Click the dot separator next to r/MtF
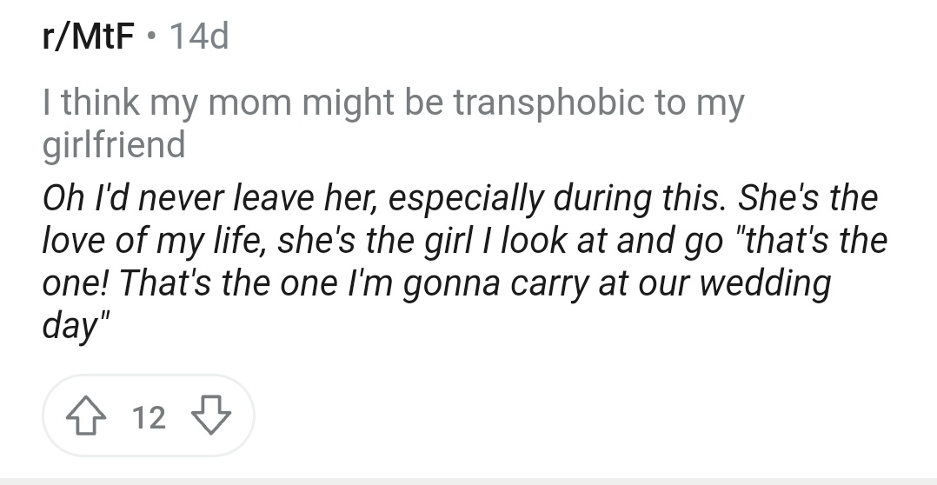The image size is (937, 485). (x=152, y=37)
